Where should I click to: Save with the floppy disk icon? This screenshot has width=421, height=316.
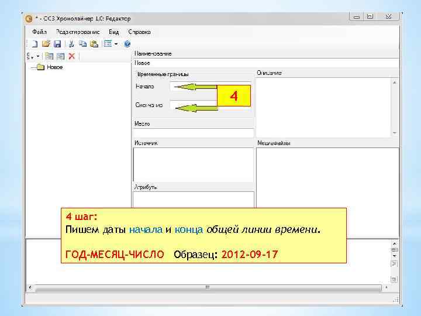click(x=57, y=44)
